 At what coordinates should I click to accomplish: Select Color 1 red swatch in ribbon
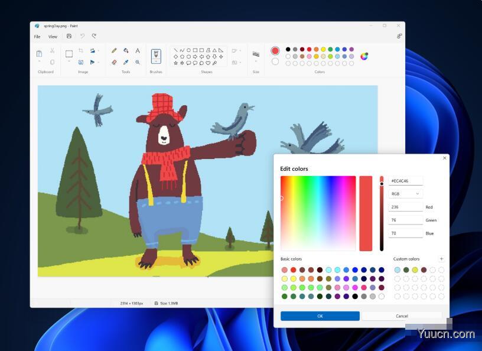(x=275, y=51)
